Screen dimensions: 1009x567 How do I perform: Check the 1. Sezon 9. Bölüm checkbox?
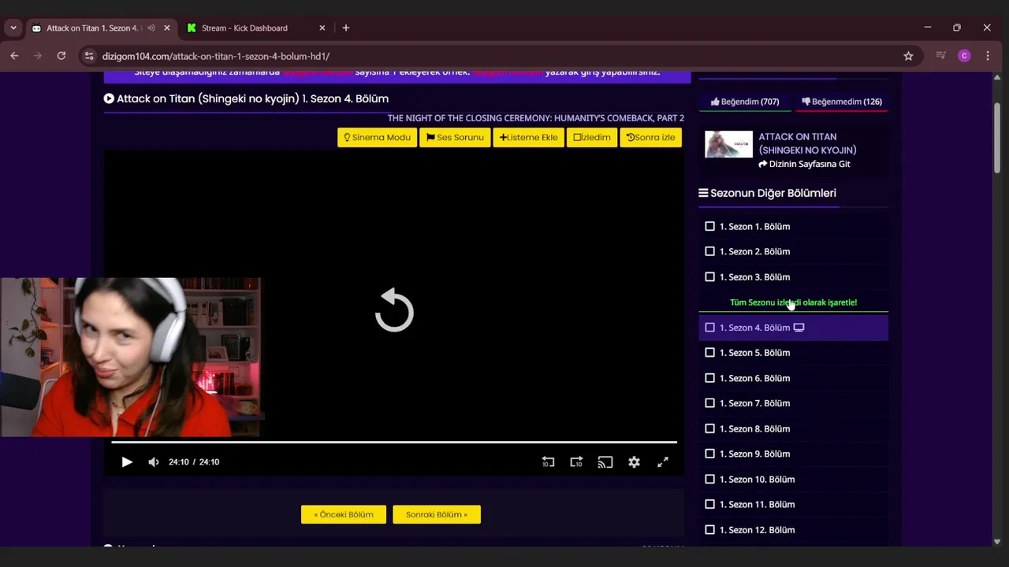(709, 454)
